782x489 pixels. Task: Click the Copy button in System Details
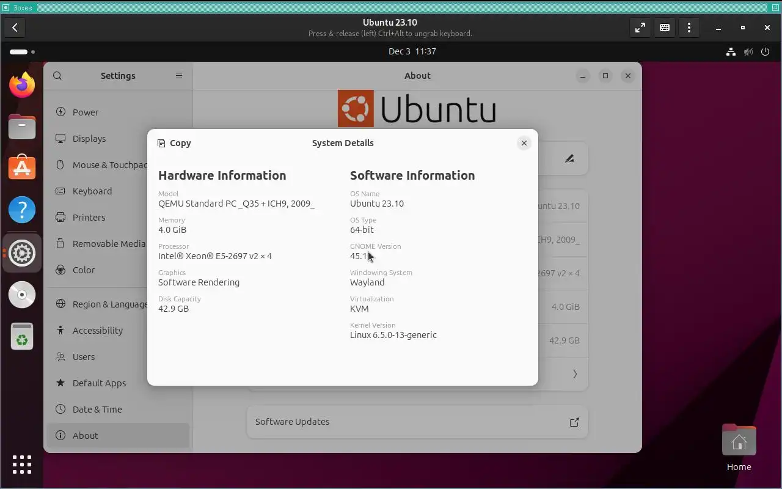coord(174,143)
